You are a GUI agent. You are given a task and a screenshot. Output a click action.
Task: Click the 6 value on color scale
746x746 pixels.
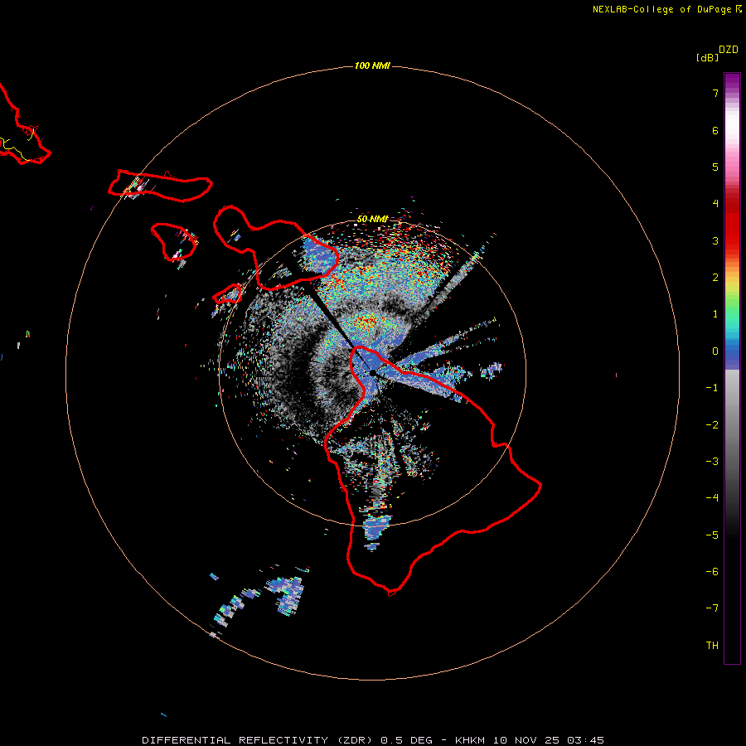point(715,130)
